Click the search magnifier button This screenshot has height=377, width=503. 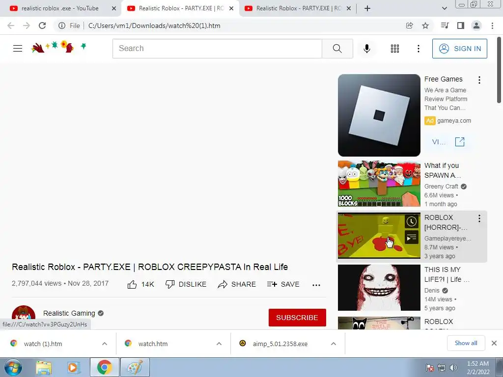click(337, 49)
